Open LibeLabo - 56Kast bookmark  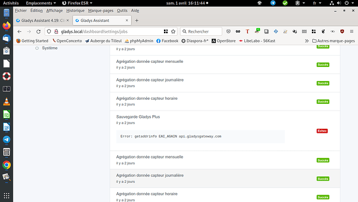[257, 41]
